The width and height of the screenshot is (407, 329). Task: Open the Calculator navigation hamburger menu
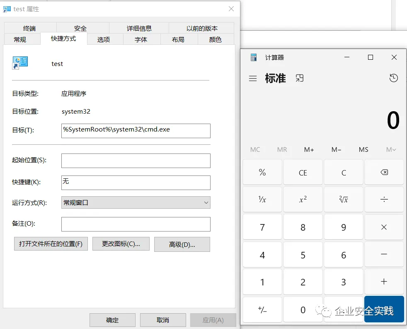coord(253,78)
